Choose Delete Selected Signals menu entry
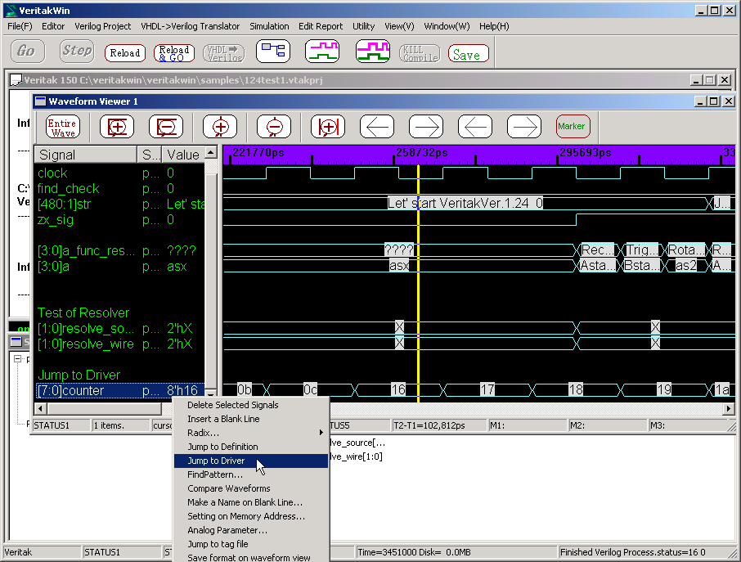 232,405
